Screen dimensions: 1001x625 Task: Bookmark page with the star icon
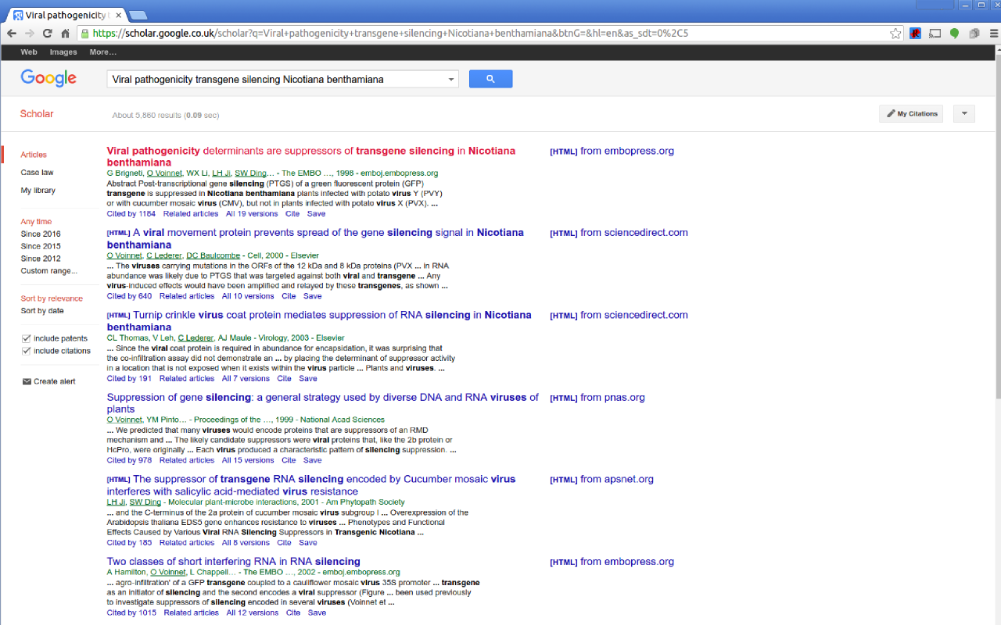pos(895,34)
